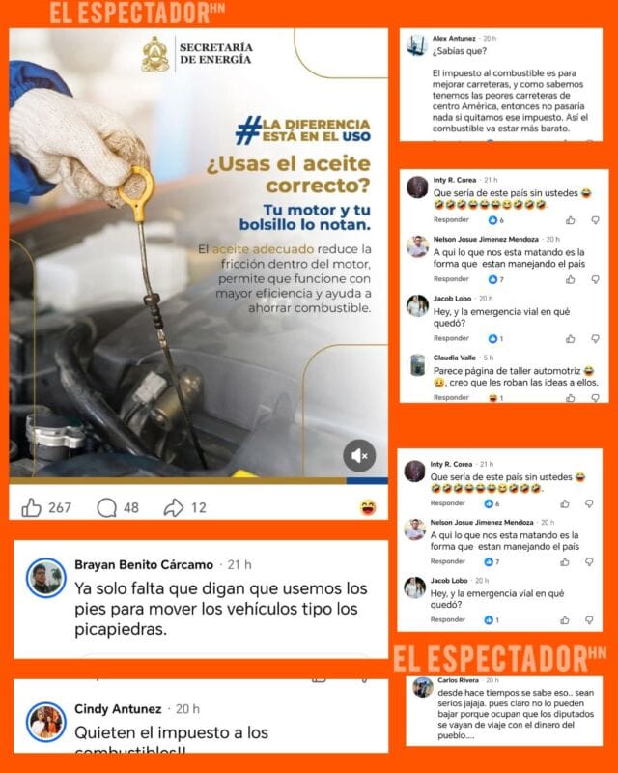Click the Secretaría de Energía logo
This screenshot has width=618, height=773.
coord(155,54)
